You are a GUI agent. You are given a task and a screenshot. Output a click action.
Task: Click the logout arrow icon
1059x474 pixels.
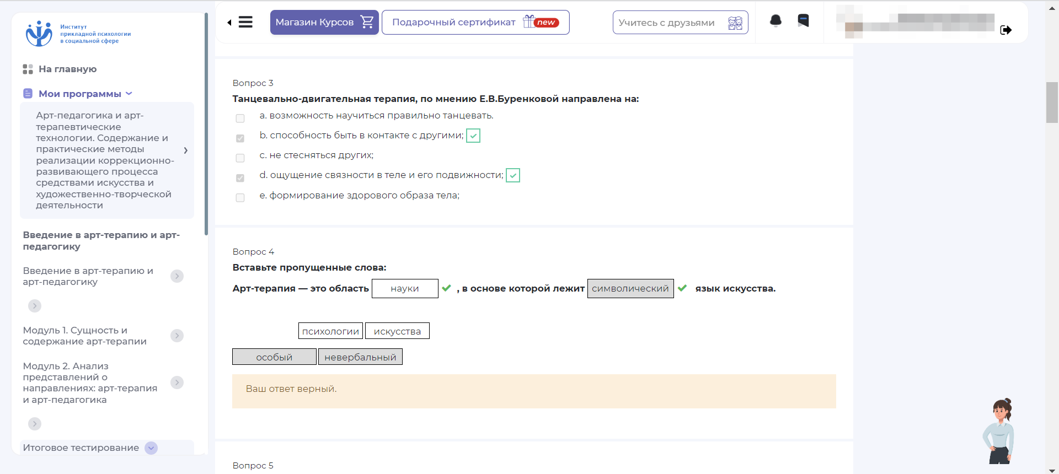1006,30
